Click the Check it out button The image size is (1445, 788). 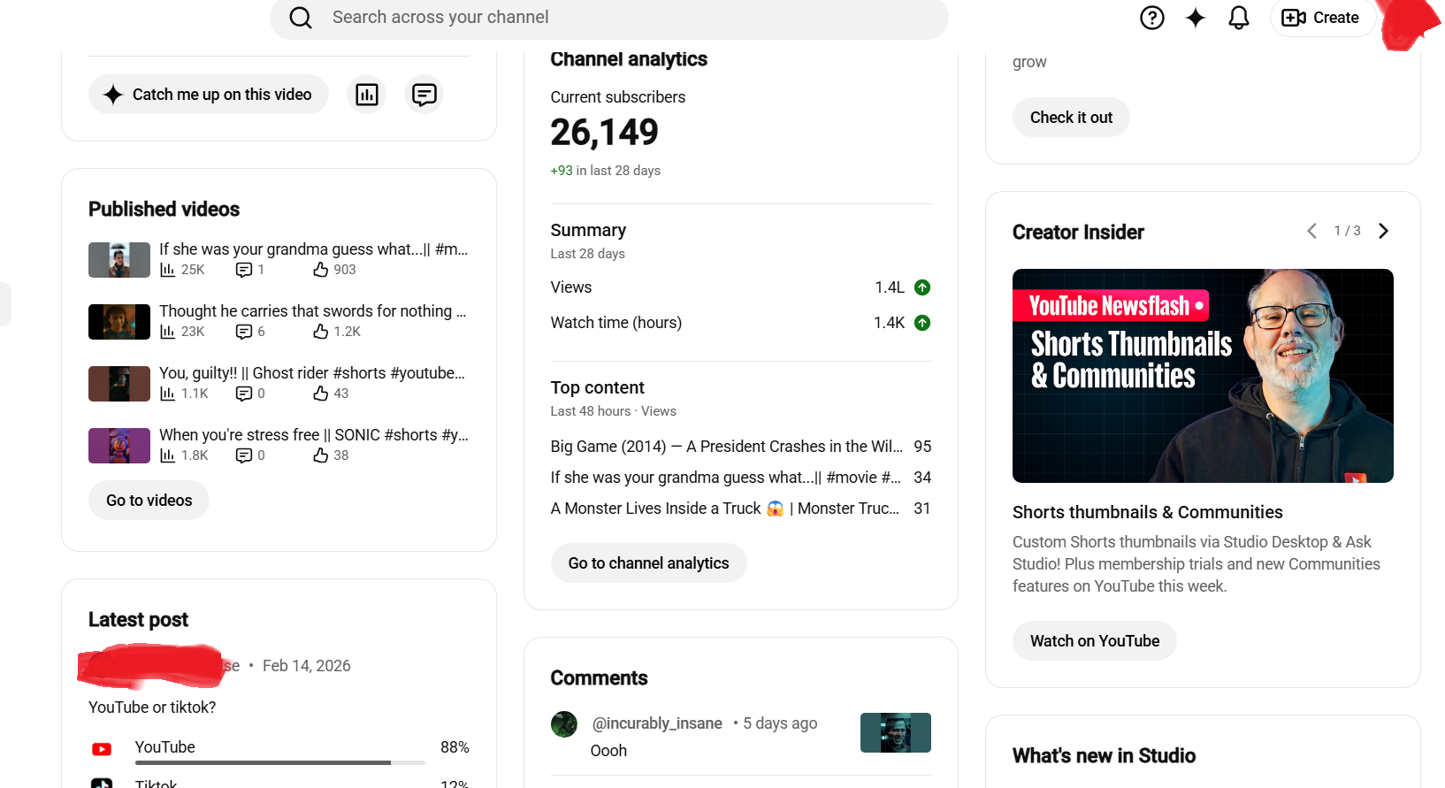click(1071, 118)
